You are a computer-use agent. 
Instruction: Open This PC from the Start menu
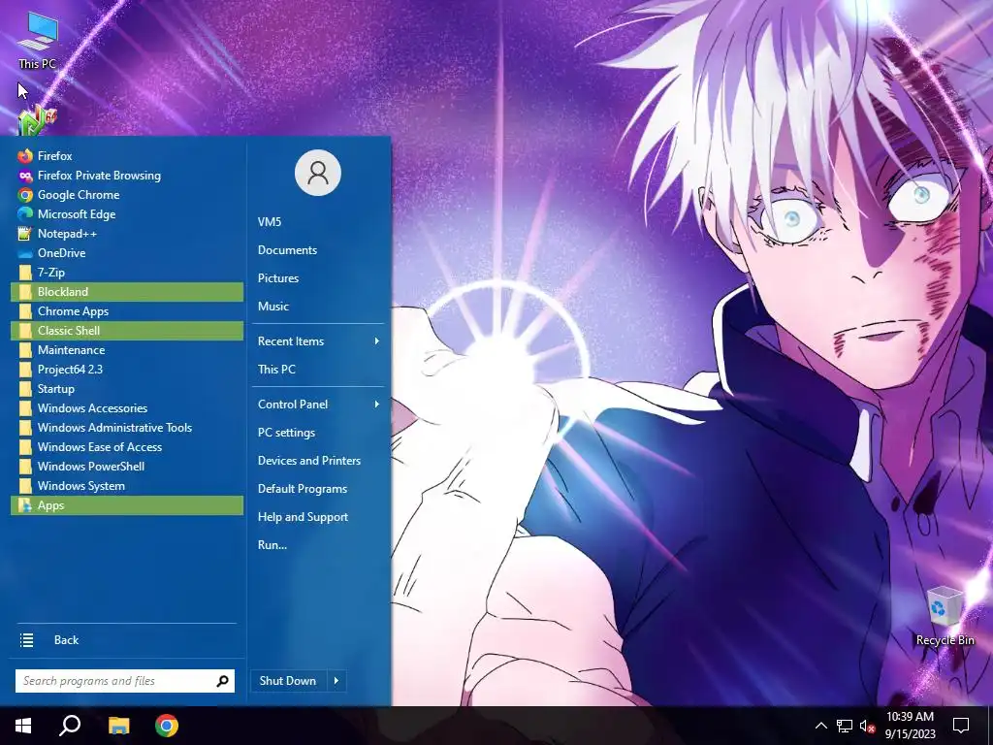tap(318, 370)
